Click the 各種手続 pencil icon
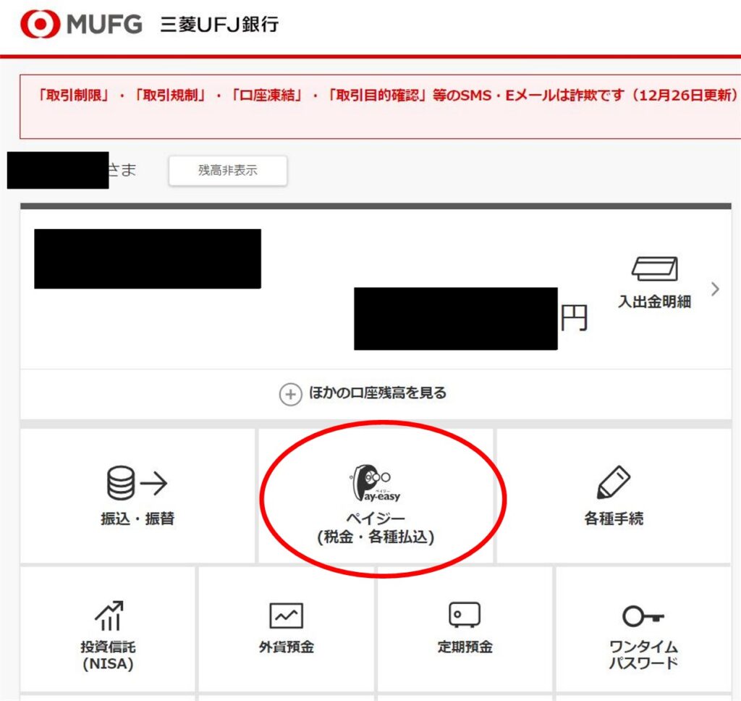The height and width of the screenshot is (701, 741). (614, 482)
